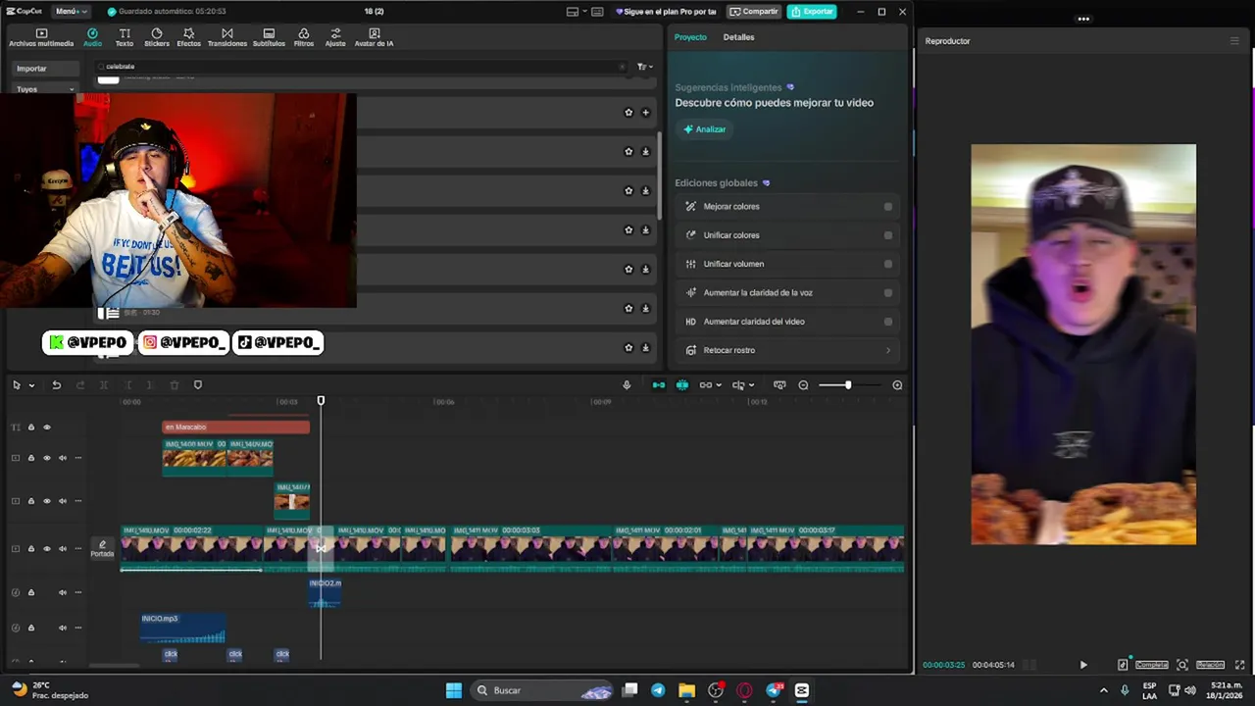Open the Menú dropdown
The image size is (1255, 706).
coord(71,11)
